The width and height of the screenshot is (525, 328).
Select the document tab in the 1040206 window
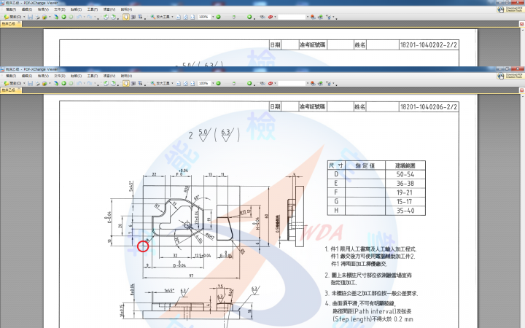coord(11,90)
